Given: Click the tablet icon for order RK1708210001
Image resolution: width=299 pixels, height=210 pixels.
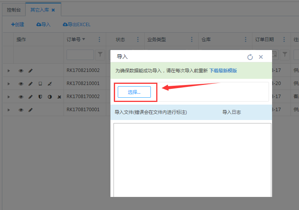Looking at the screenshot, I should click(40, 84).
